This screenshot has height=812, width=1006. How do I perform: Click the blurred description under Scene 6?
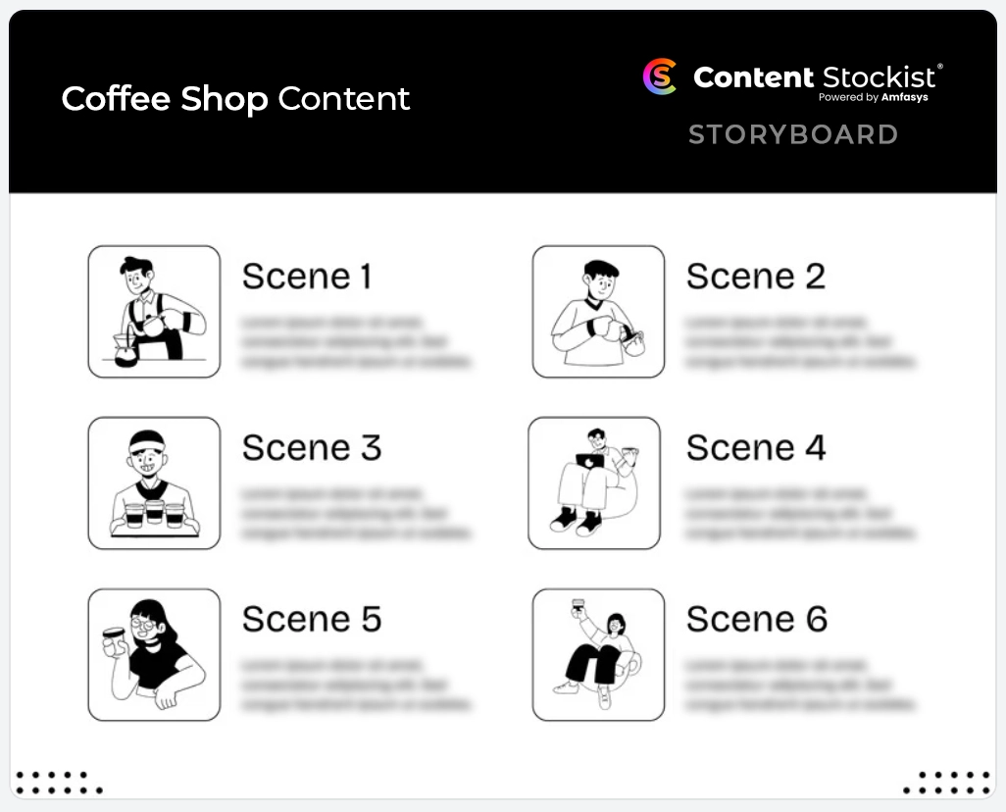pyautogui.click(x=799, y=685)
